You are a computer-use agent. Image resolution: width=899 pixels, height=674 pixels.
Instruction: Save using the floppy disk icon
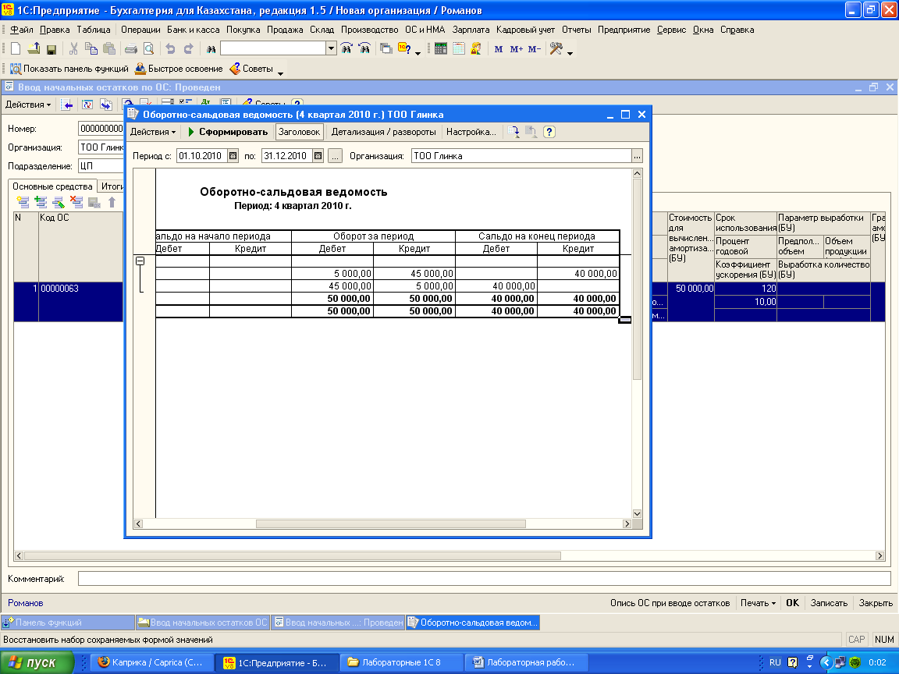(x=51, y=49)
